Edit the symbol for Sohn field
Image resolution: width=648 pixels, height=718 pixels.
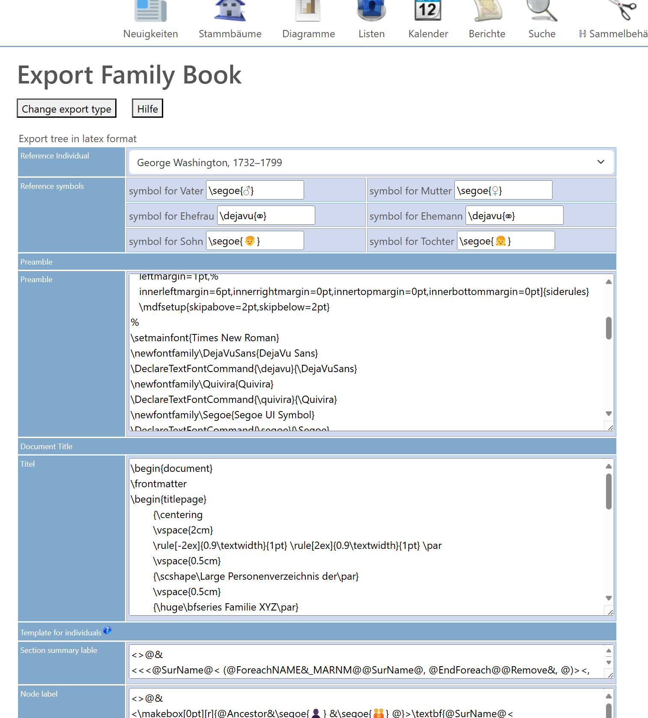(255, 241)
